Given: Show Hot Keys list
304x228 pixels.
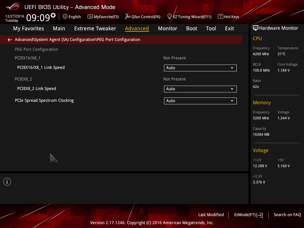Looking at the screenshot, I should coord(229,17).
